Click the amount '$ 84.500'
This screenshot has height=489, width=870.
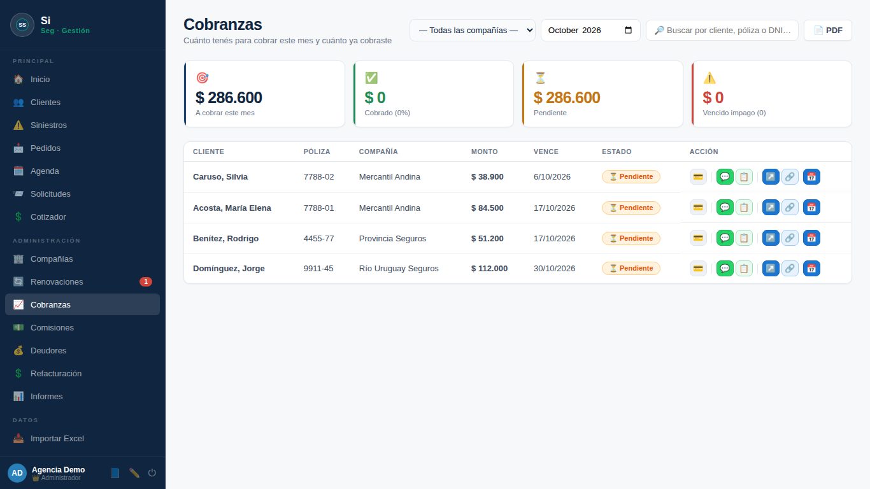[x=487, y=208]
